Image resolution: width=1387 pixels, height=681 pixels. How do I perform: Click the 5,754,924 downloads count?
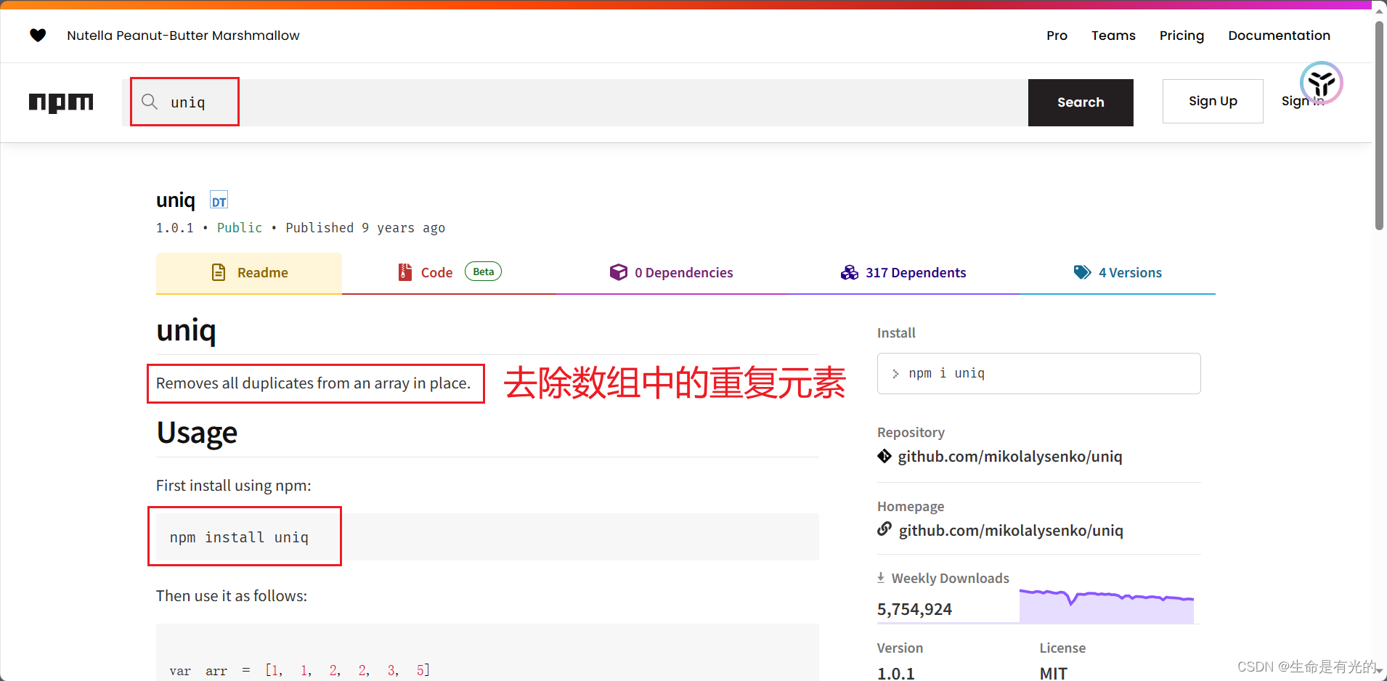pos(914,609)
